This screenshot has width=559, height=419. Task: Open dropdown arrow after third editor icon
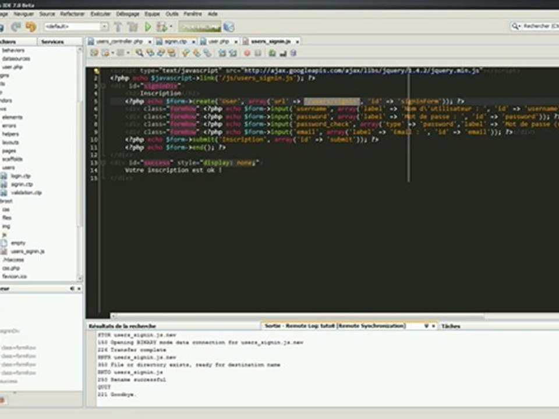pos(128,53)
